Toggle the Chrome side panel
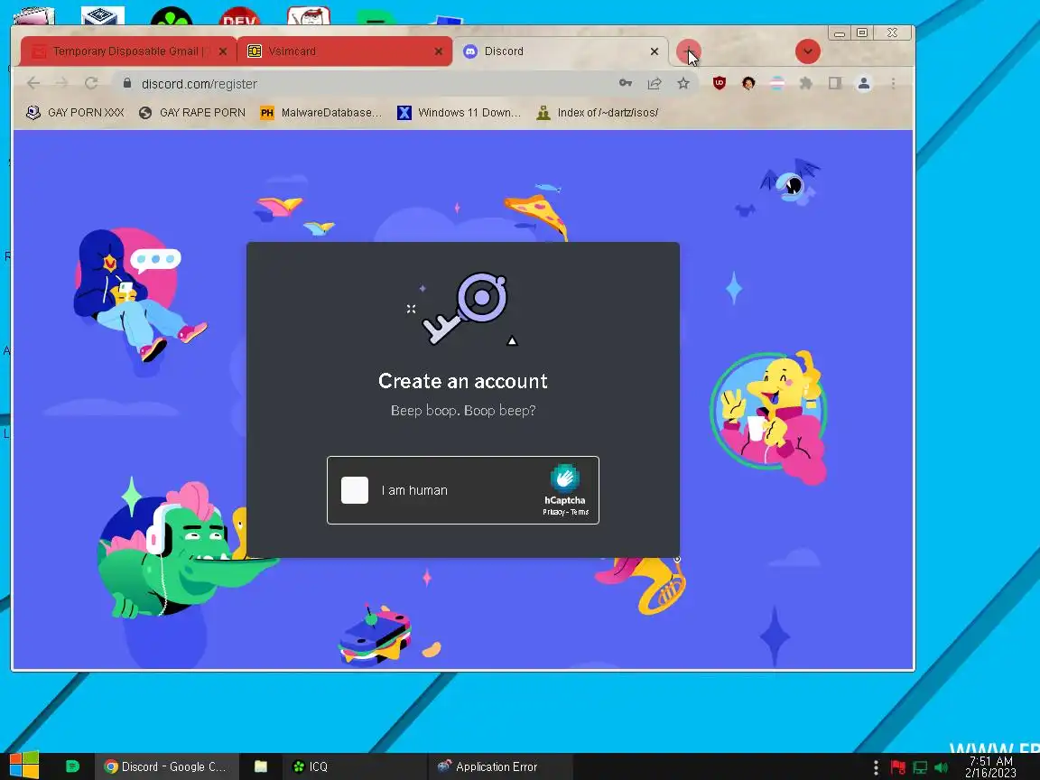The height and width of the screenshot is (780, 1040). (834, 83)
